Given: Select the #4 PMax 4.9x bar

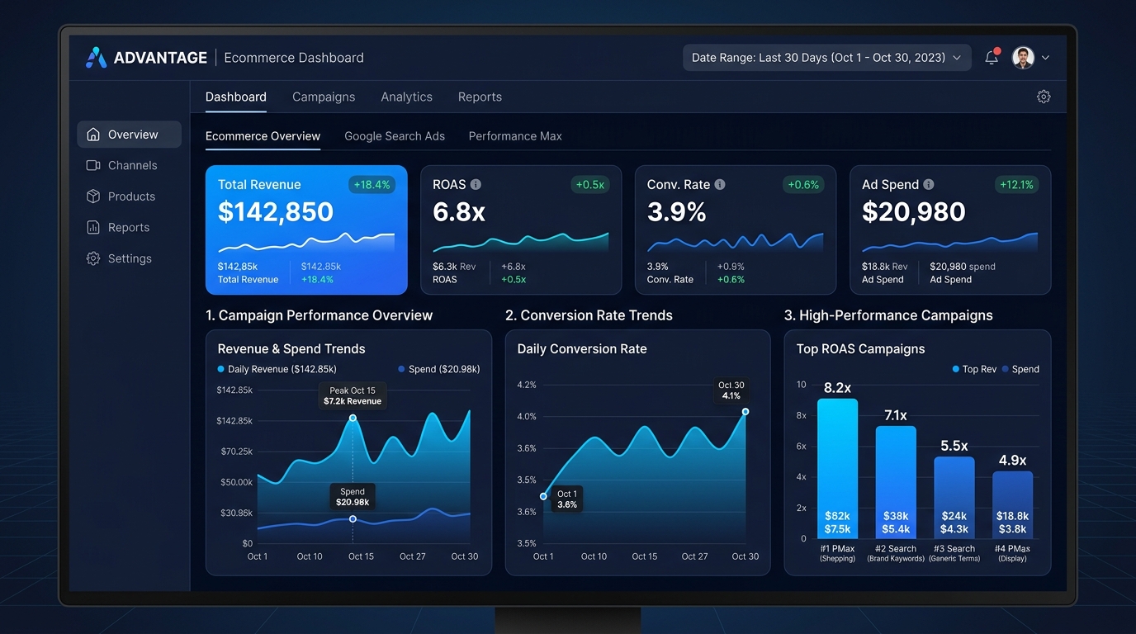Looking at the screenshot, I should 1012,505.
